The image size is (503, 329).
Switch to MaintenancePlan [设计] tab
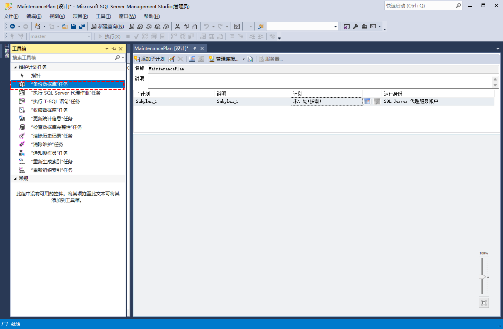click(161, 48)
